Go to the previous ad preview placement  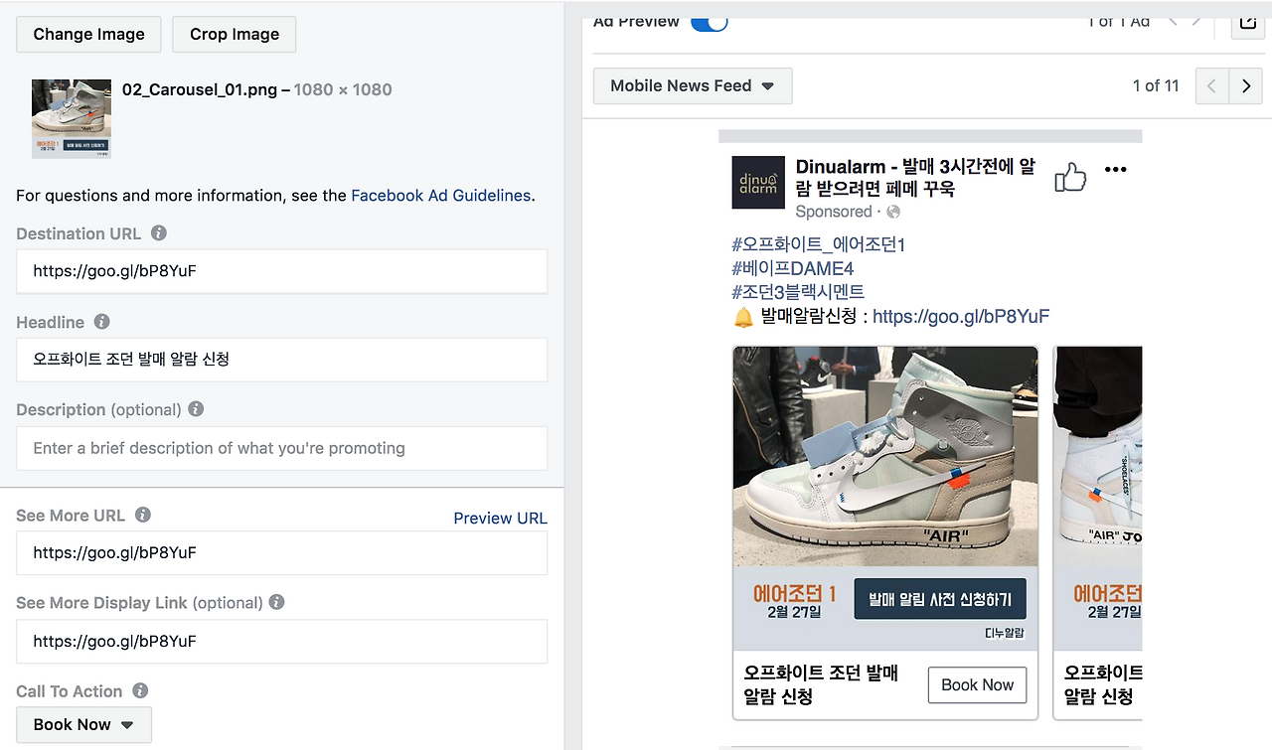click(x=1212, y=86)
